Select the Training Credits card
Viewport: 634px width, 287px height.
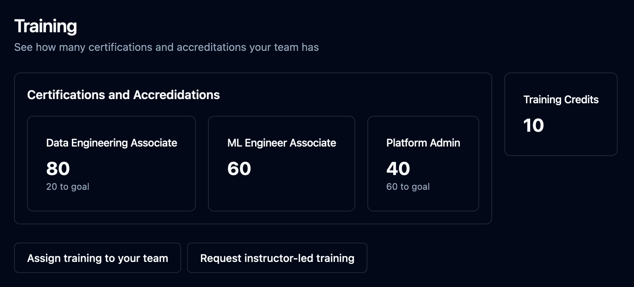[561, 114]
